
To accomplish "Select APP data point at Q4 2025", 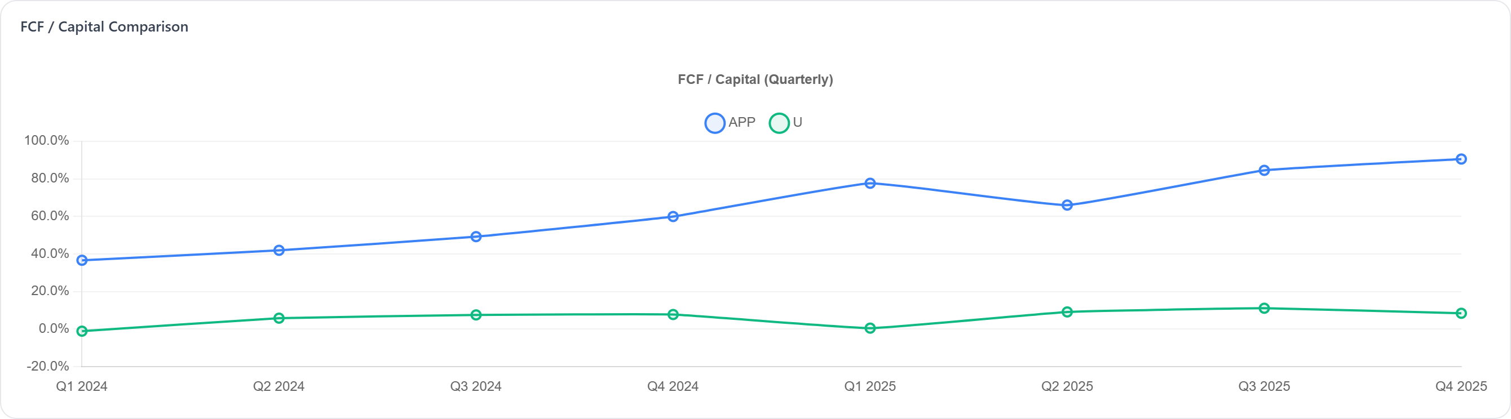I will click(1461, 159).
